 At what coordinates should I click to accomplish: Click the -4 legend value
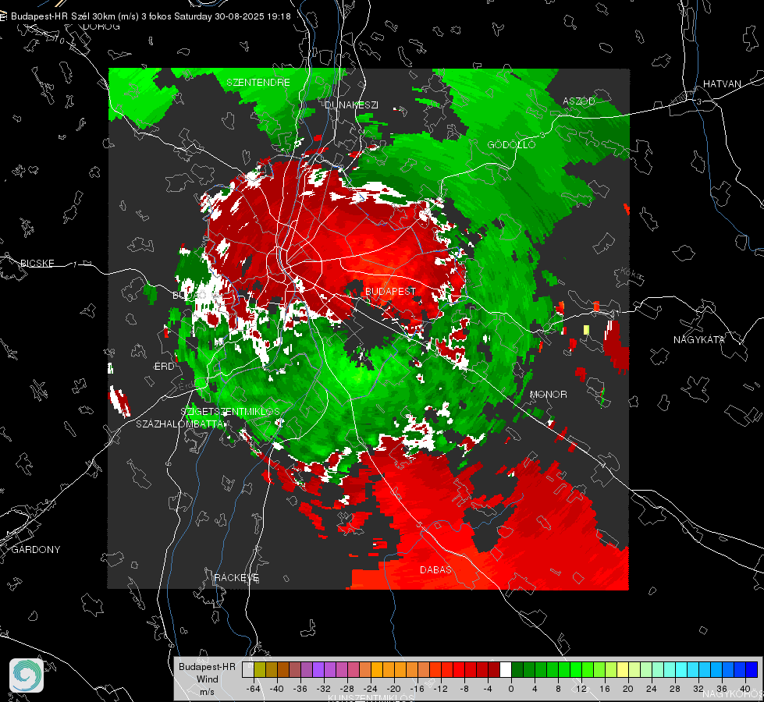click(487, 689)
